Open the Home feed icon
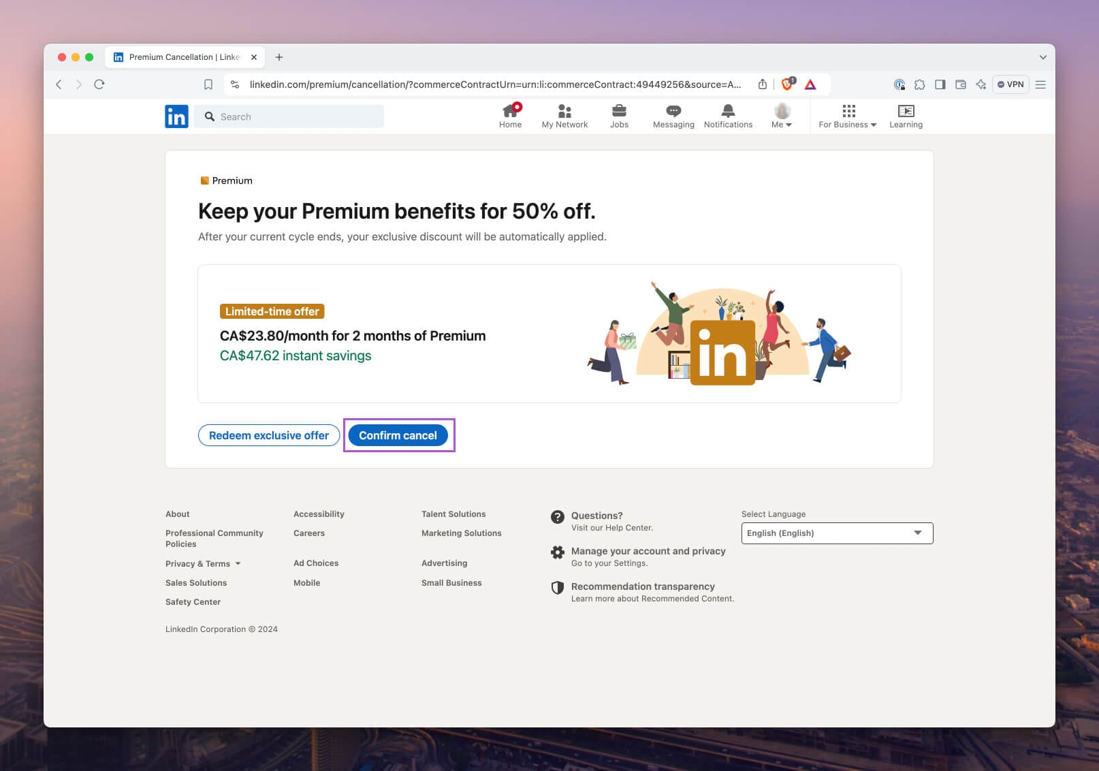The width and height of the screenshot is (1099, 771). pos(510,116)
